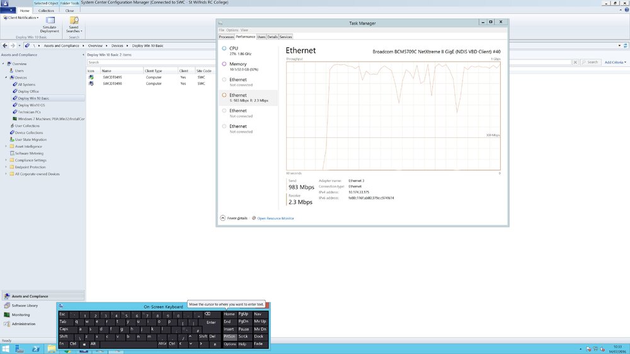Click device icon for SWCDT0490
The width and height of the screenshot is (630, 354).
(x=91, y=84)
